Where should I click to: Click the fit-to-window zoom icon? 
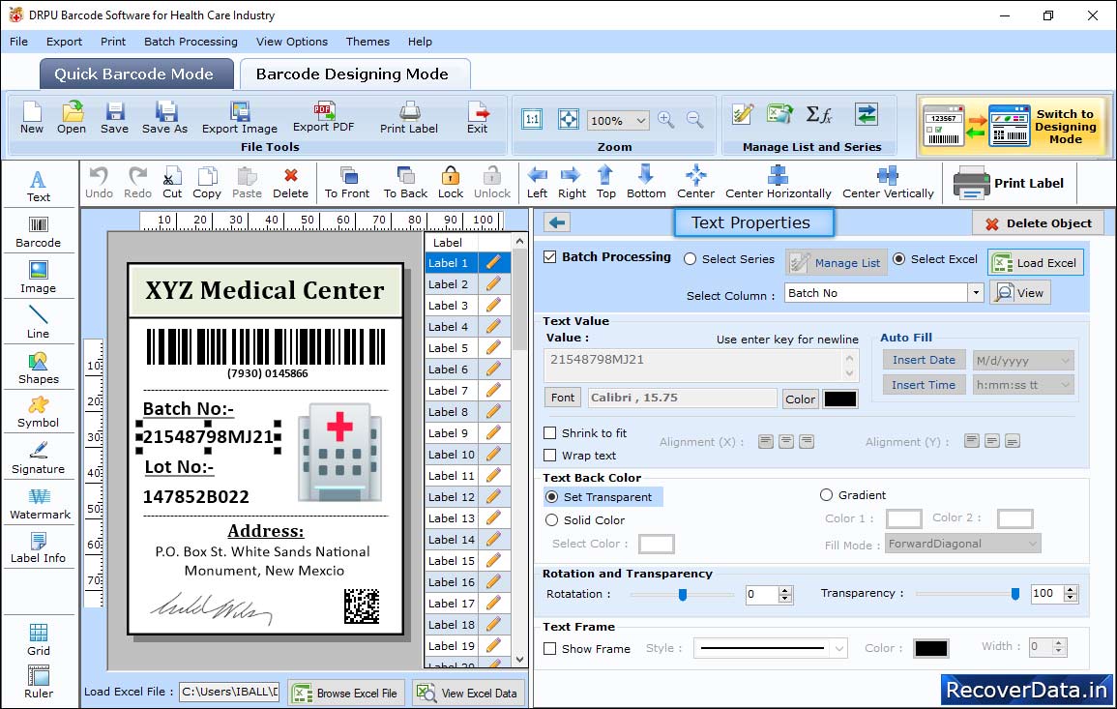click(x=569, y=119)
